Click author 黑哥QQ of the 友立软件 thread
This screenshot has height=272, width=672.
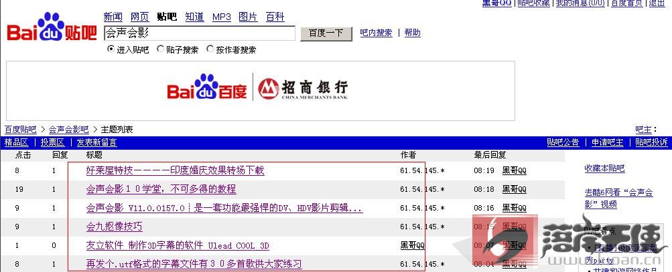(x=412, y=245)
